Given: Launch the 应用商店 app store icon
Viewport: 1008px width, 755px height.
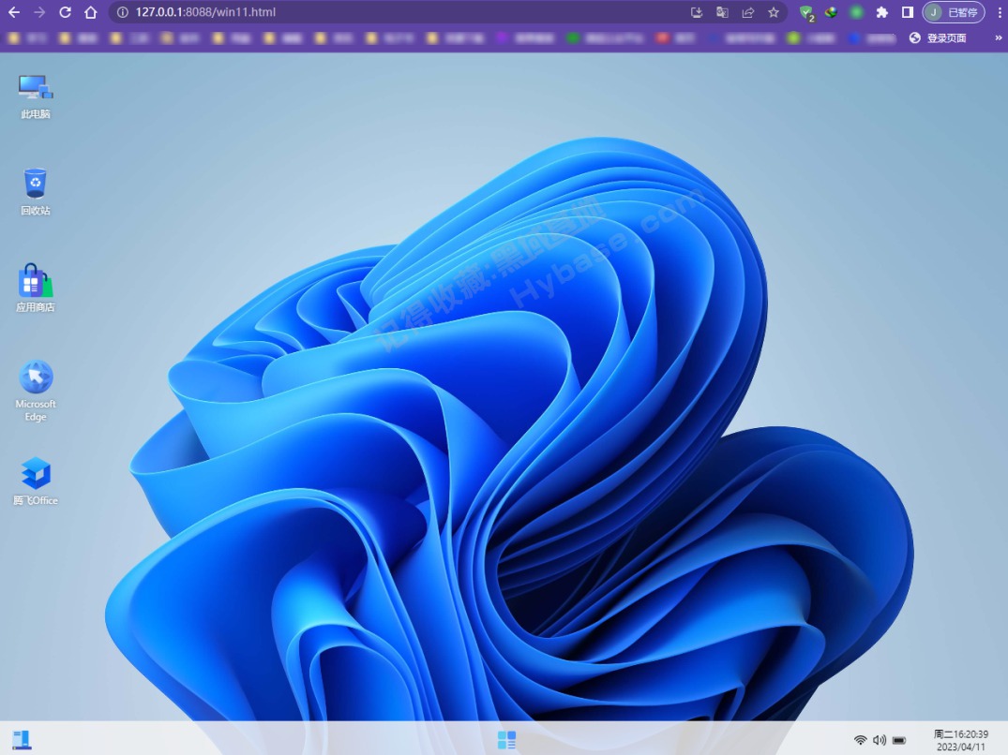Looking at the screenshot, I should point(36,289).
